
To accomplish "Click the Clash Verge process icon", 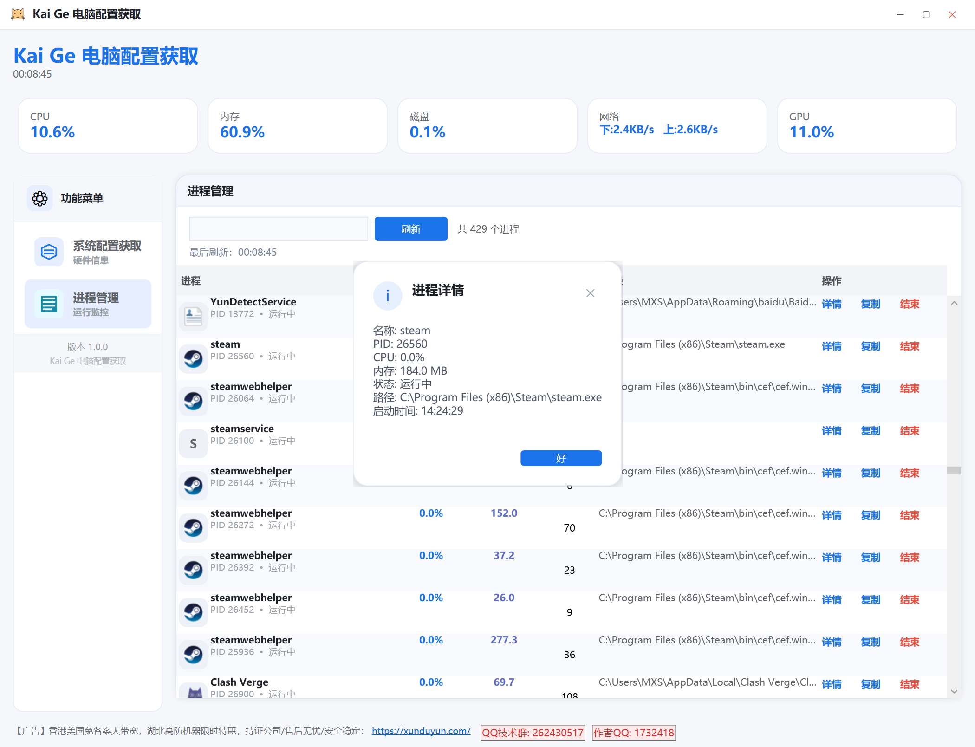I will click(193, 692).
